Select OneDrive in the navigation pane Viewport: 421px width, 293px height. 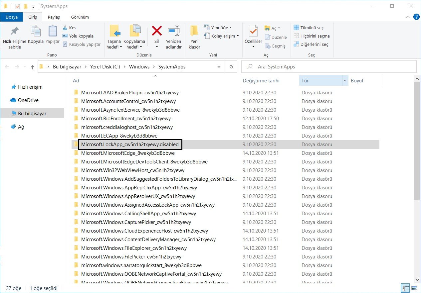click(28, 100)
